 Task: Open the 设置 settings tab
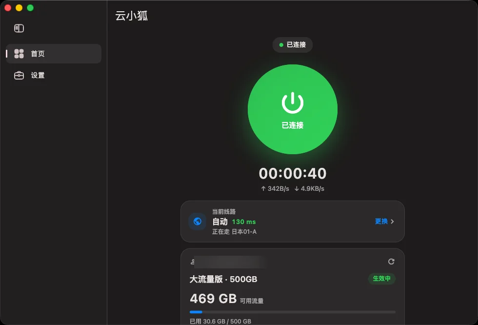point(54,75)
